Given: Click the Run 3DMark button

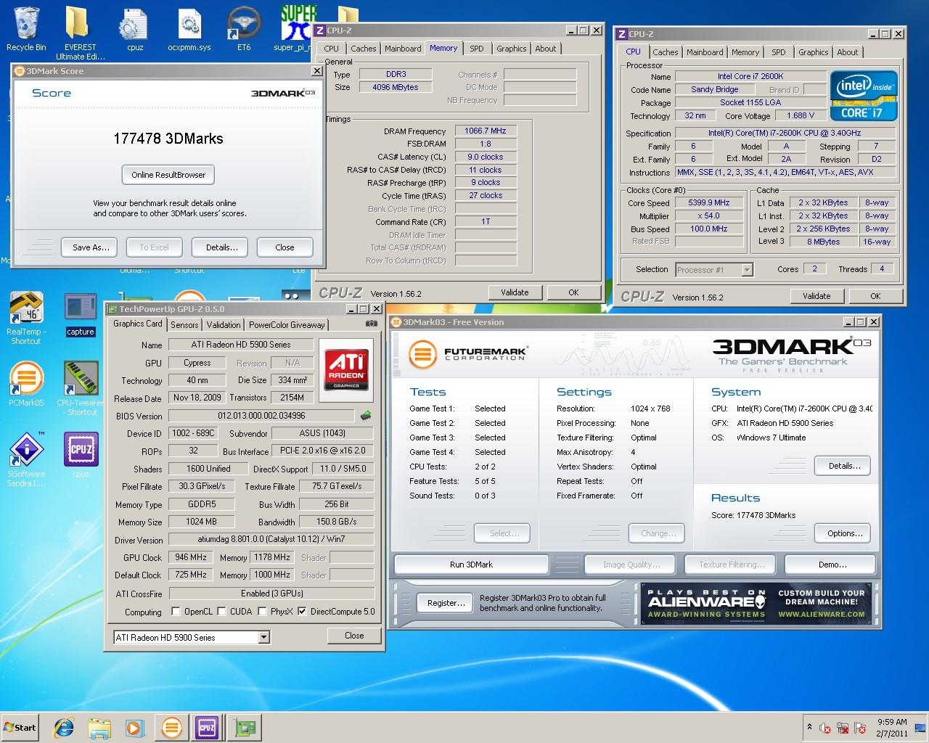Looking at the screenshot, I should coord(471,565).
